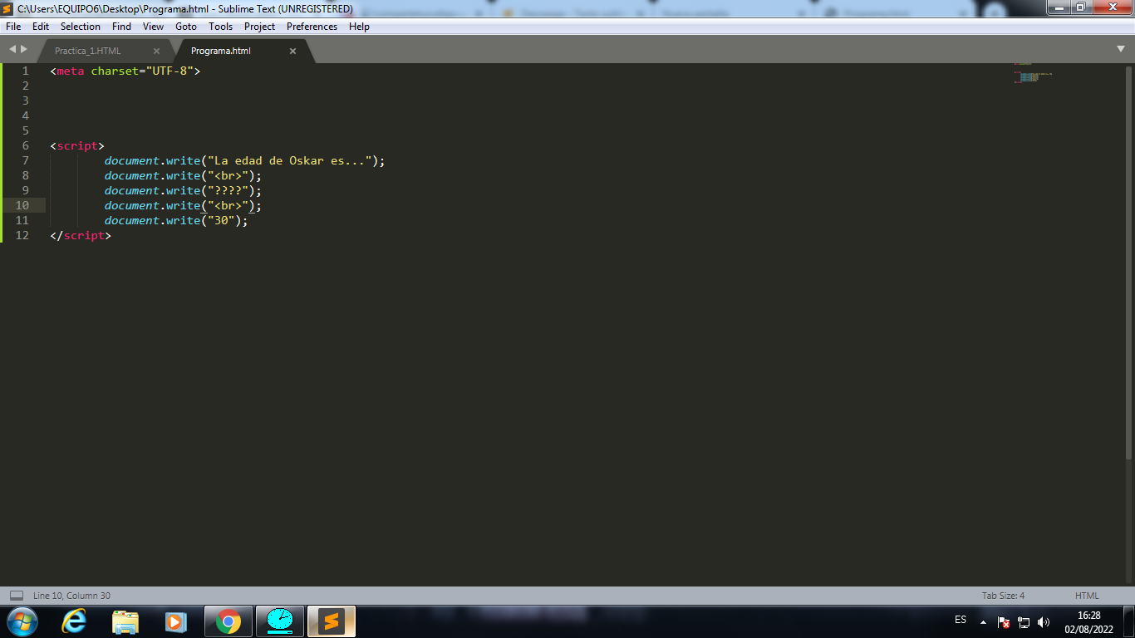Click document.write on line 10
Image resolution: width=1135 pixels, height=638 pixels.
click(x=153, y=205)
